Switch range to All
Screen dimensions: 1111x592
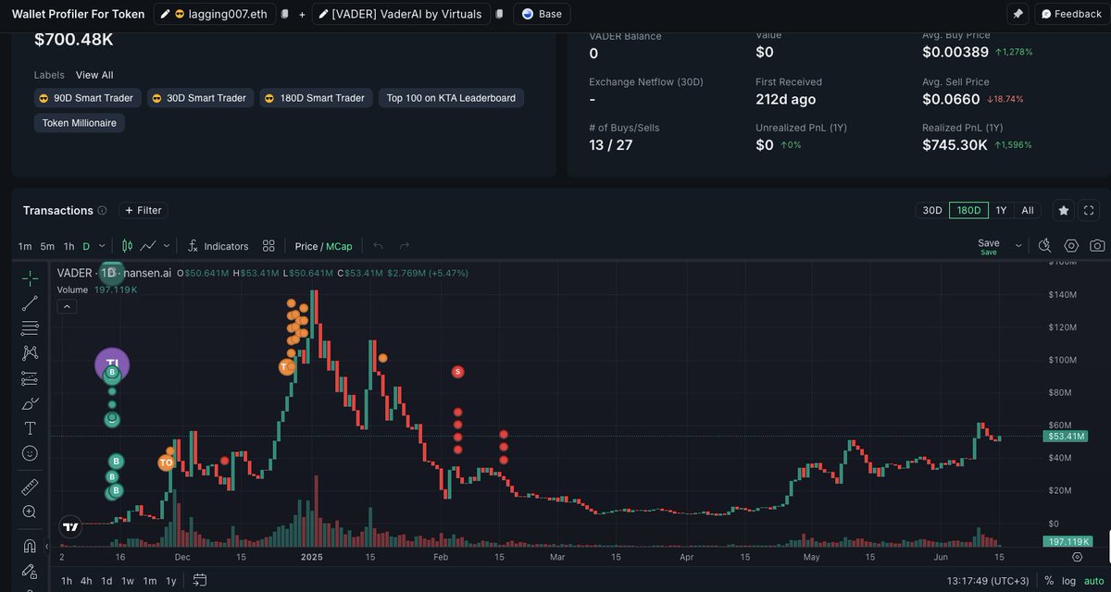tap(1027, 210)
